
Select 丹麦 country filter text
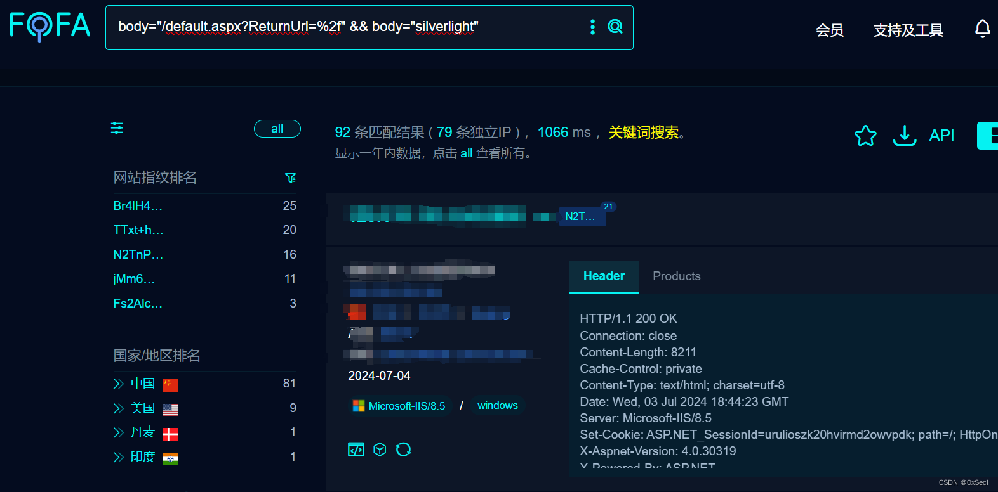click(x=143, y=432)
